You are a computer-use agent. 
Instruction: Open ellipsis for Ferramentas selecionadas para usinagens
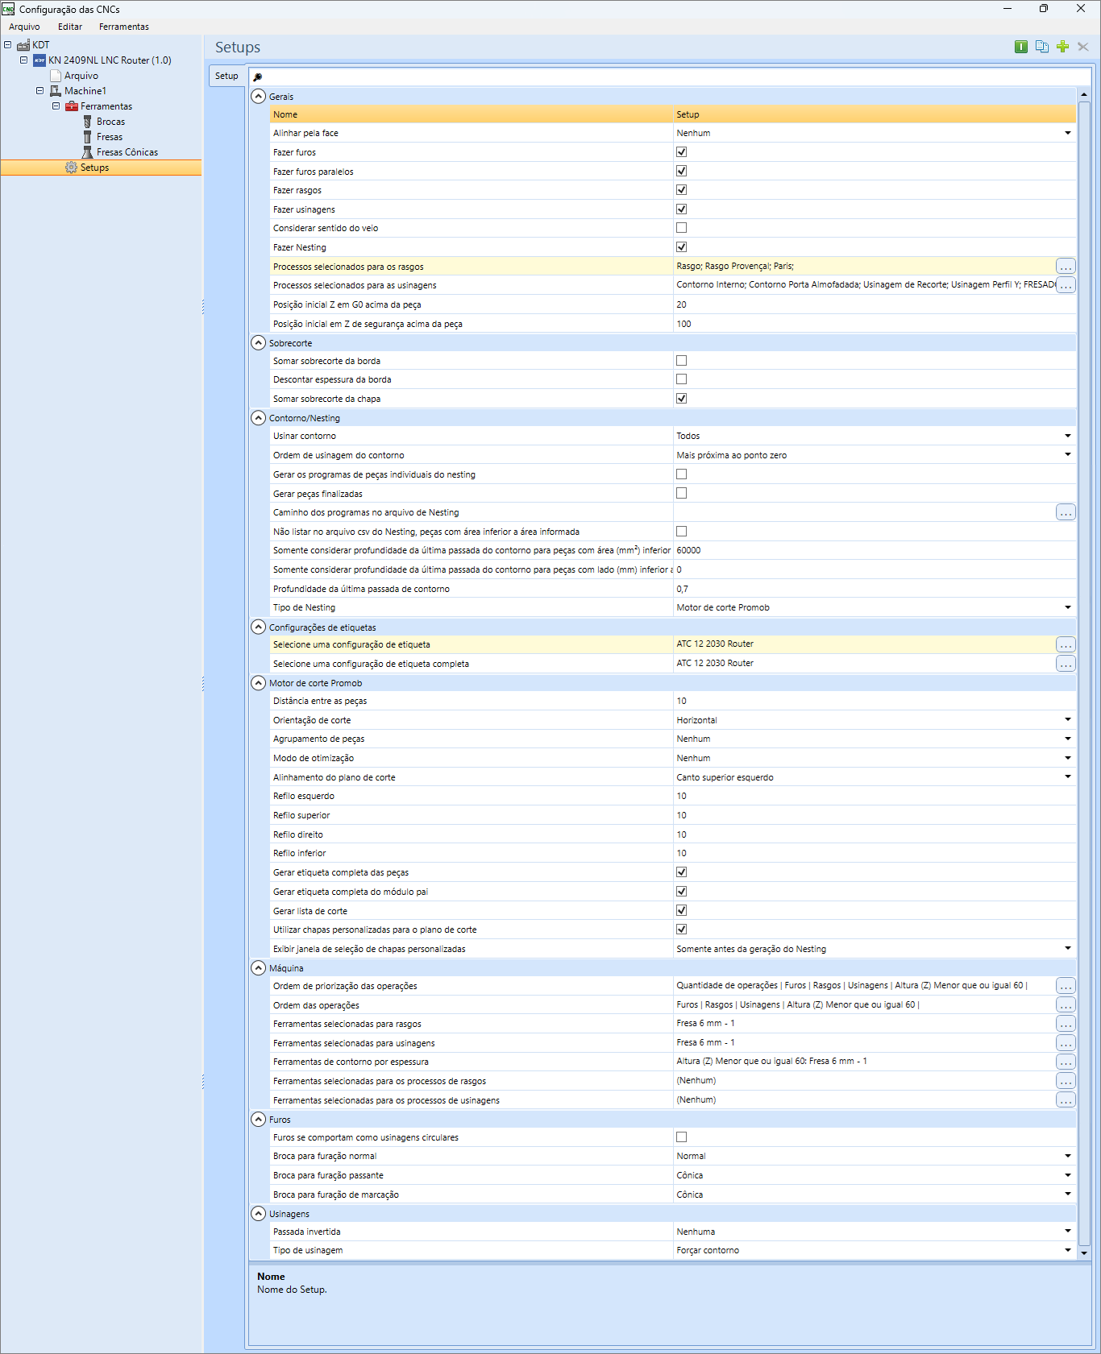[1066, 1043]
